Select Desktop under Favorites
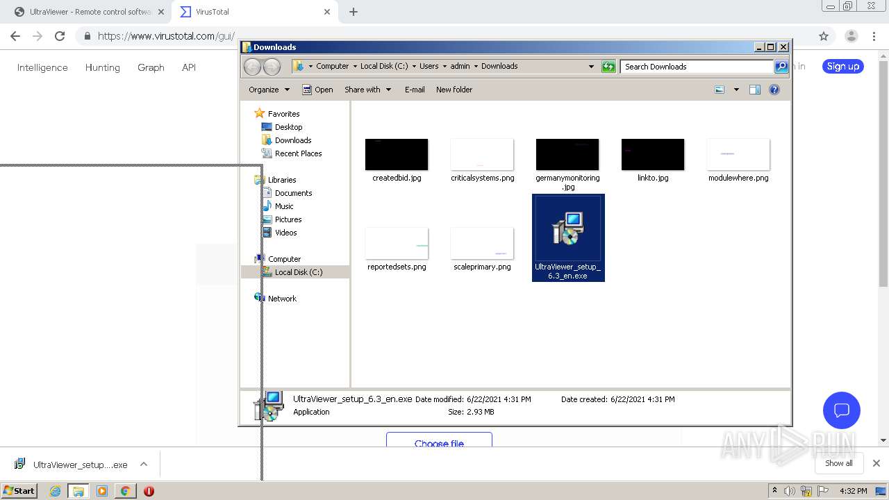This screenshot has height=500, width=889. [288, 127]
